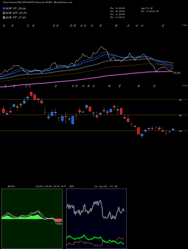The height and width of the screenshot is (249, 188).
Task: Click the MACD values '(12,26,9) 28.28, 28.85, -0.57'
Action: [50, 186]
